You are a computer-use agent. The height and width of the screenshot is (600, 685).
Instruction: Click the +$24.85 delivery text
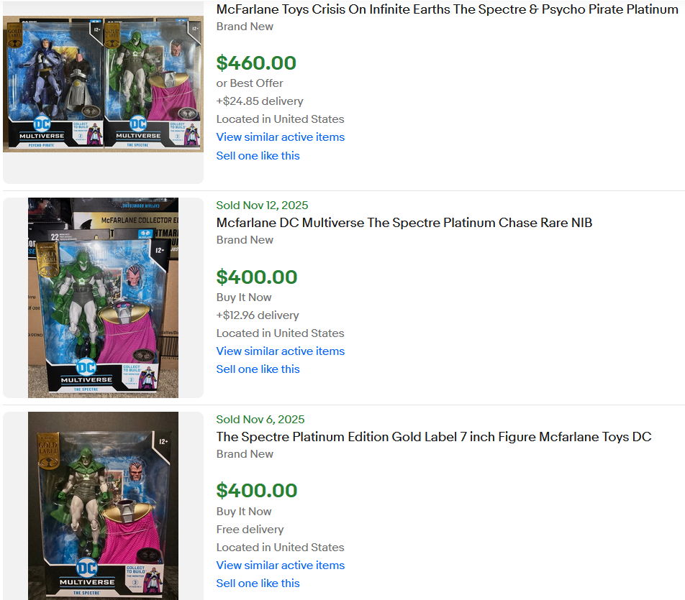(260, 101)
